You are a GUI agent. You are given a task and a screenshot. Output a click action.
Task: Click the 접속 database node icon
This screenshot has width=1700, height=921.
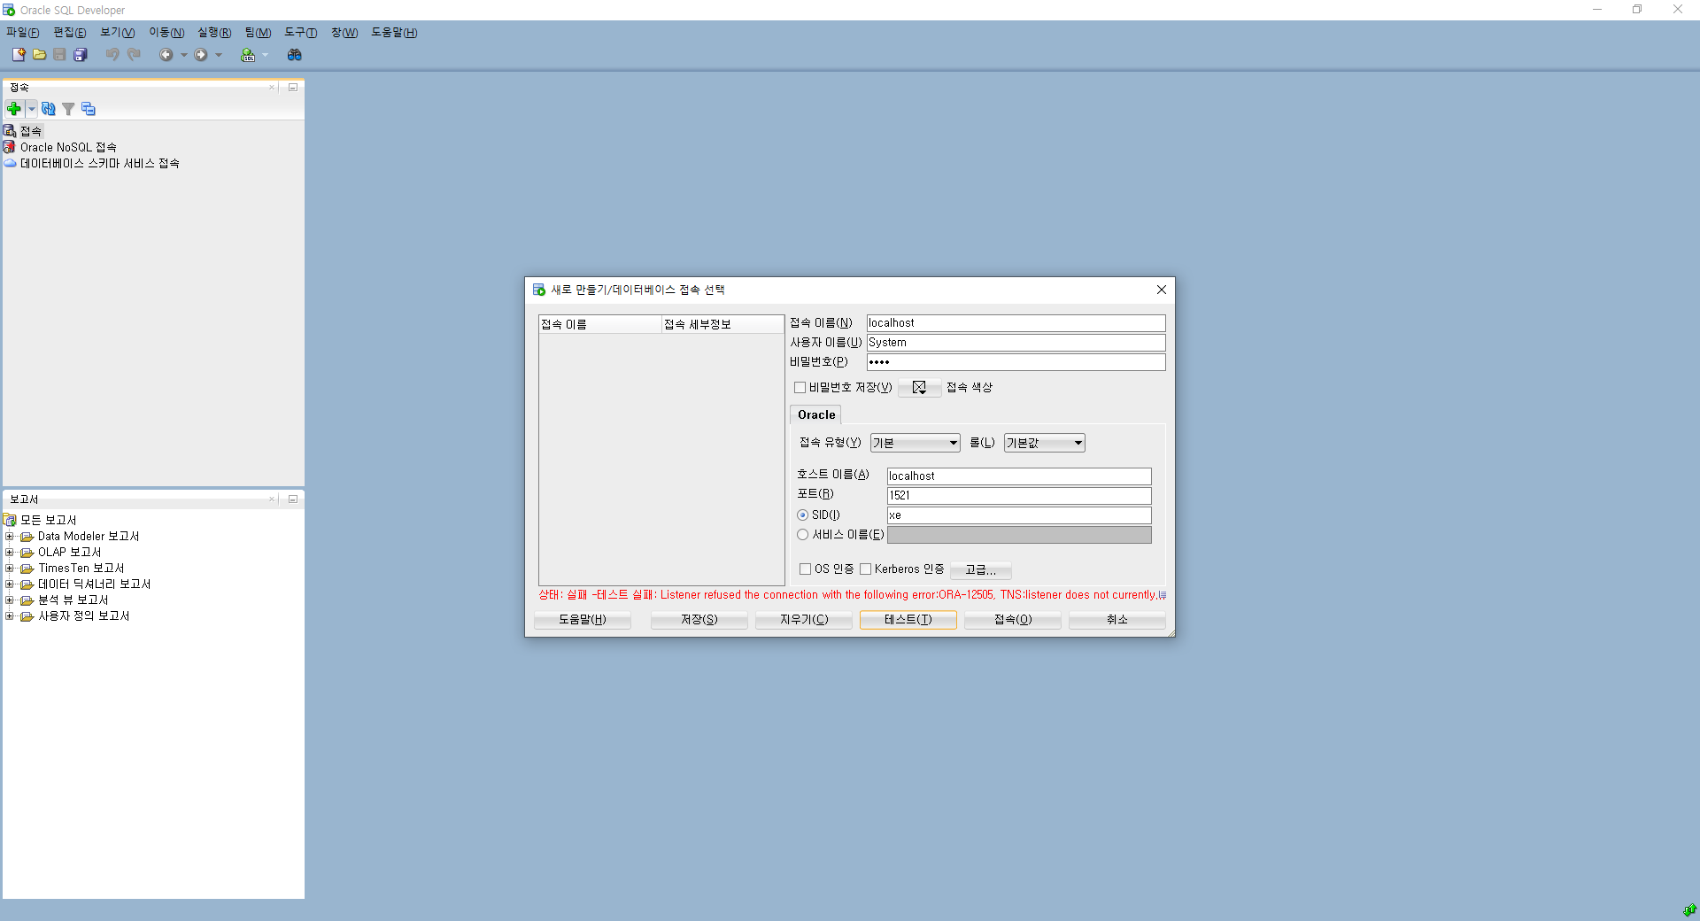coord(10,131)
